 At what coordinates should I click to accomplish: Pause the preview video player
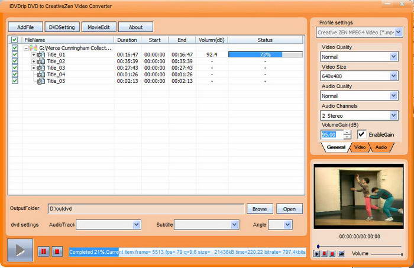[325, 254]
